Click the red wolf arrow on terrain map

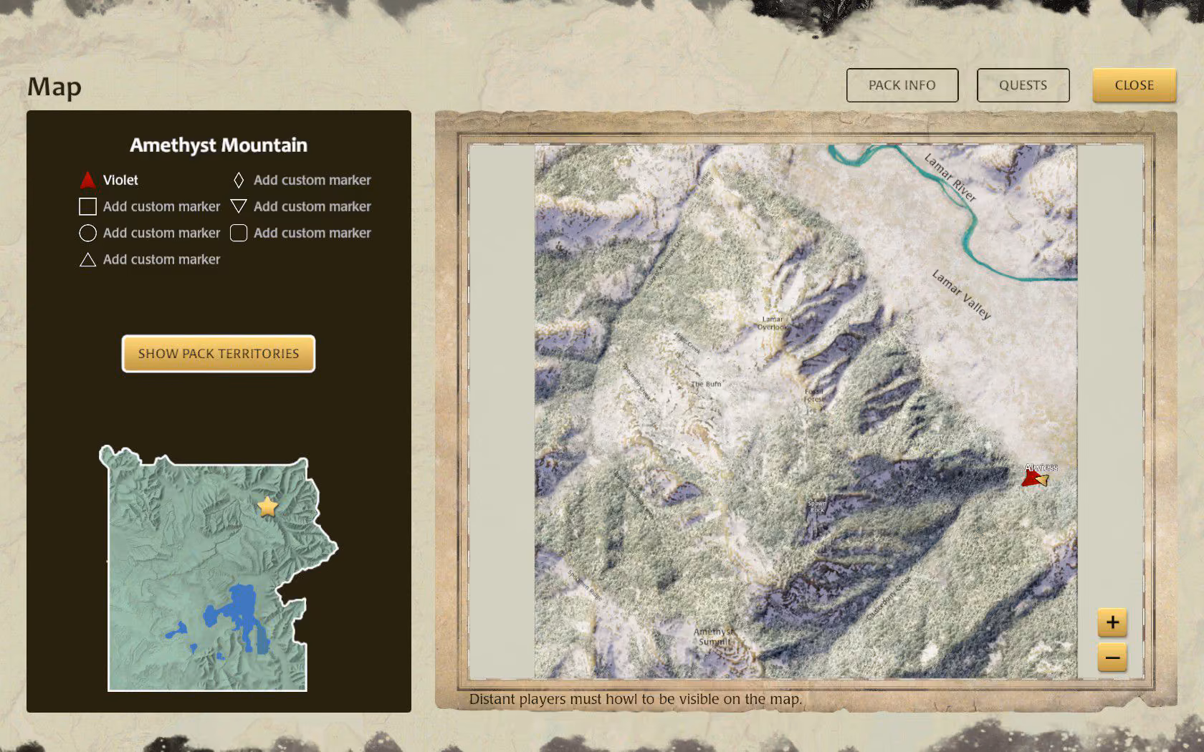coord(1031,478)
